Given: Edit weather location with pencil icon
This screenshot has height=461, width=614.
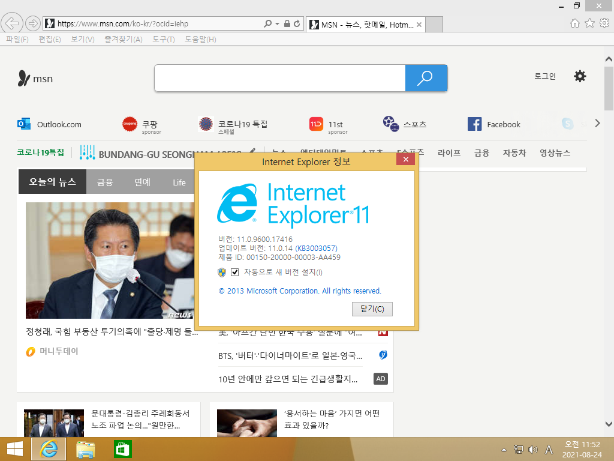Looking at the screenshot, I should [x=252, y=151].
